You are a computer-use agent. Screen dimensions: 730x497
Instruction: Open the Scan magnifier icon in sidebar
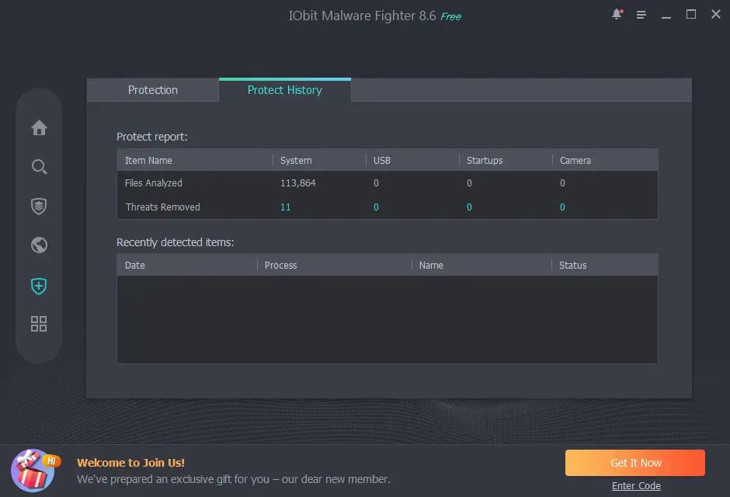pyautogui.click(x=39, y=167)
